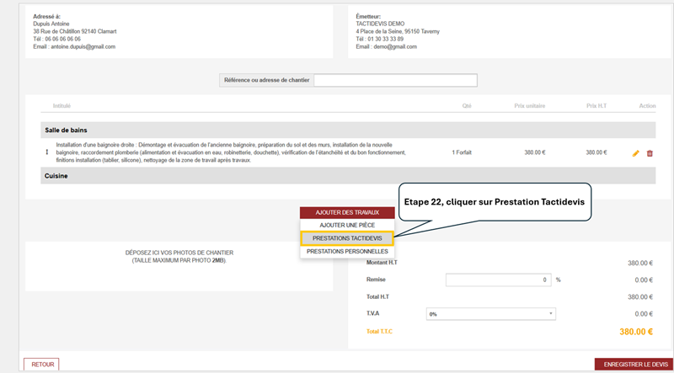The width and height of the screenshot is (674, 373).
Task: Focus the Référence ou adresse de chantier field
Action: (x=395, y=80)
